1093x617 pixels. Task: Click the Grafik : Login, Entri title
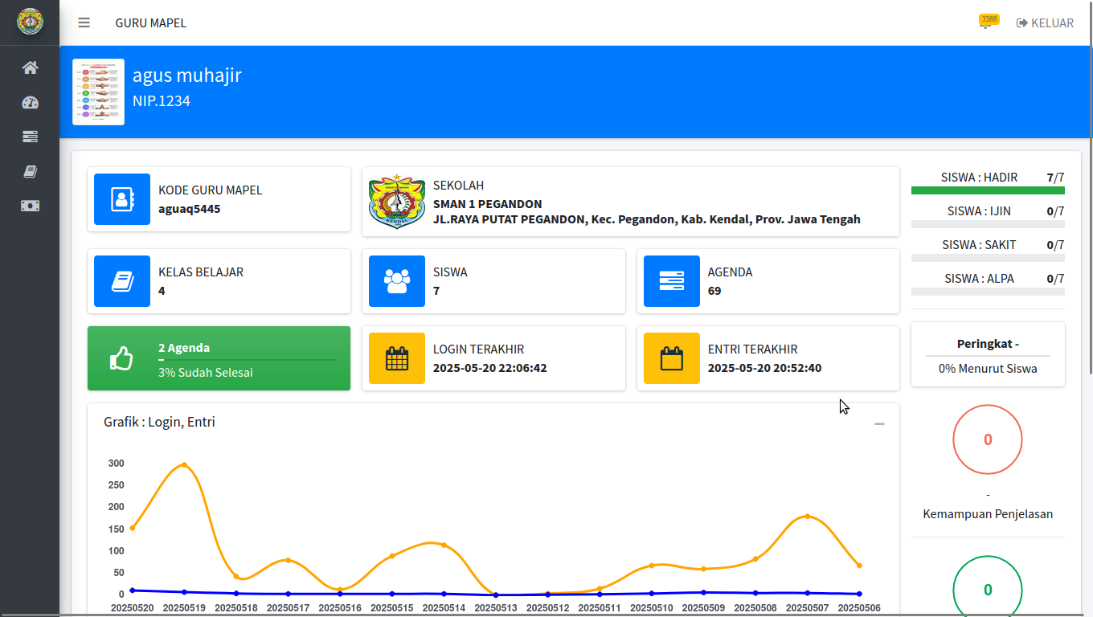coord(159,422)
